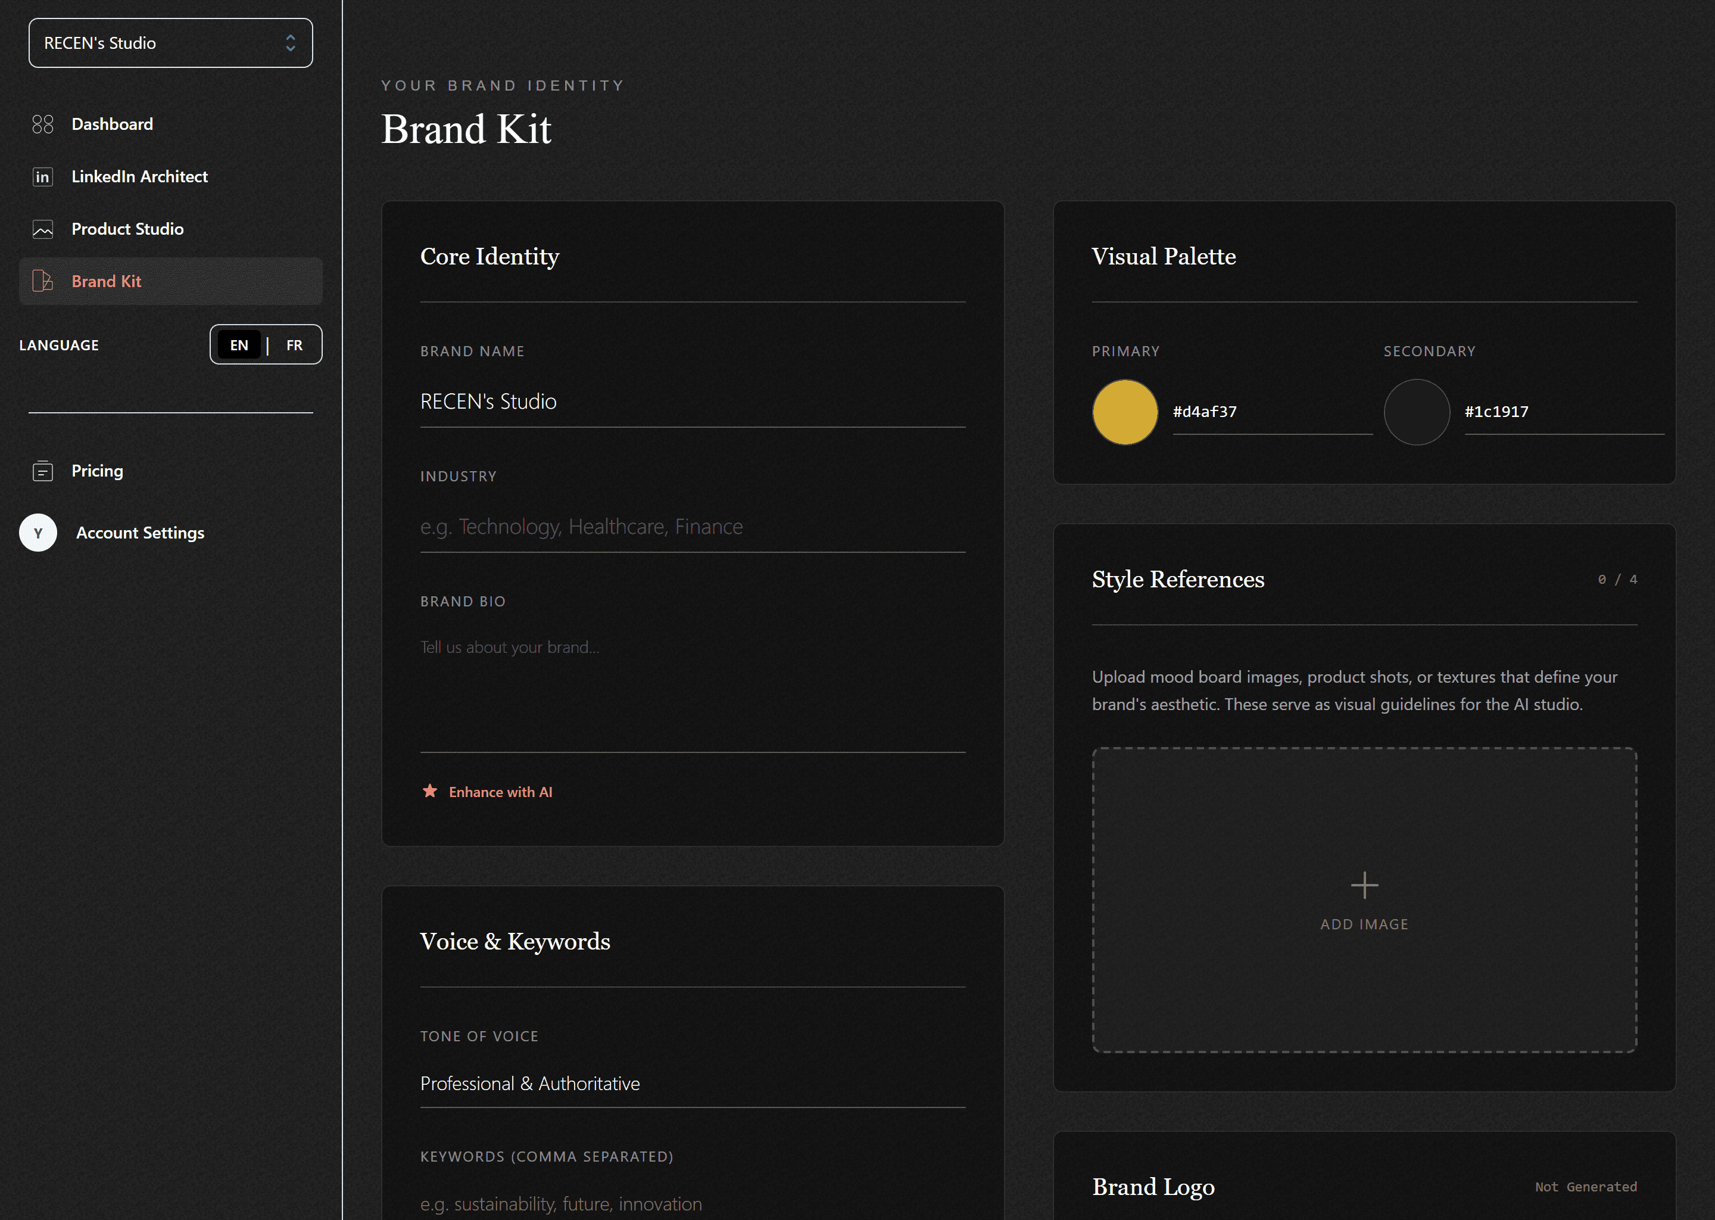1715x1220 pixels.
Task: Keep language set to EN
Action: tap(239, 345)
